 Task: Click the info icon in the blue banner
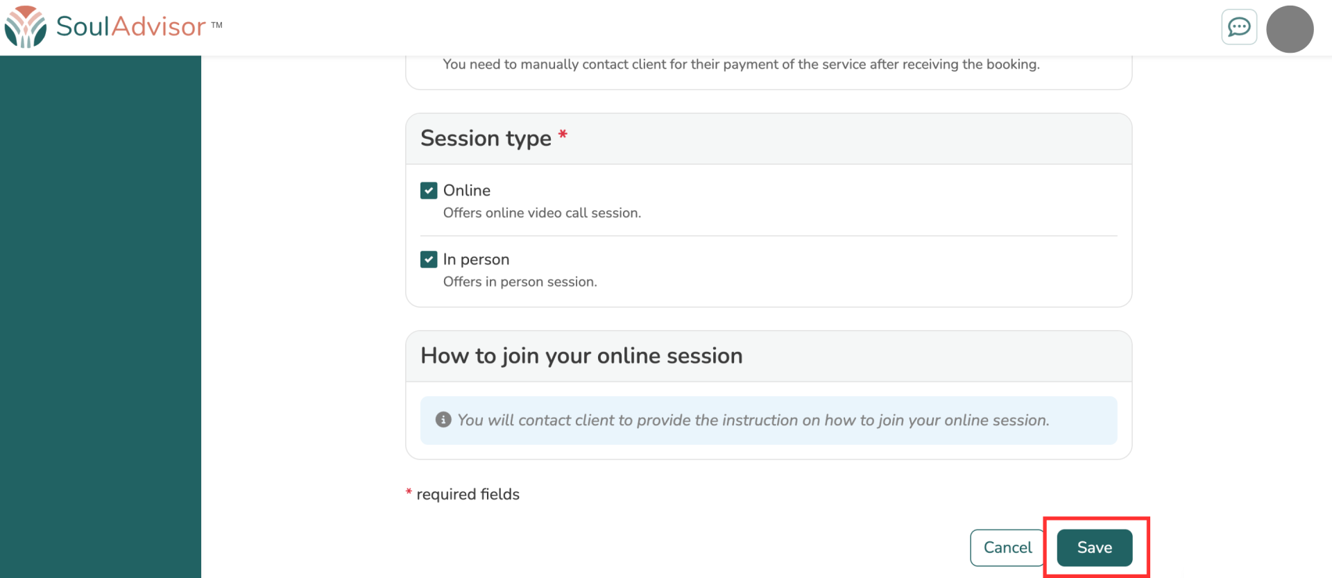tap(443, 420)
